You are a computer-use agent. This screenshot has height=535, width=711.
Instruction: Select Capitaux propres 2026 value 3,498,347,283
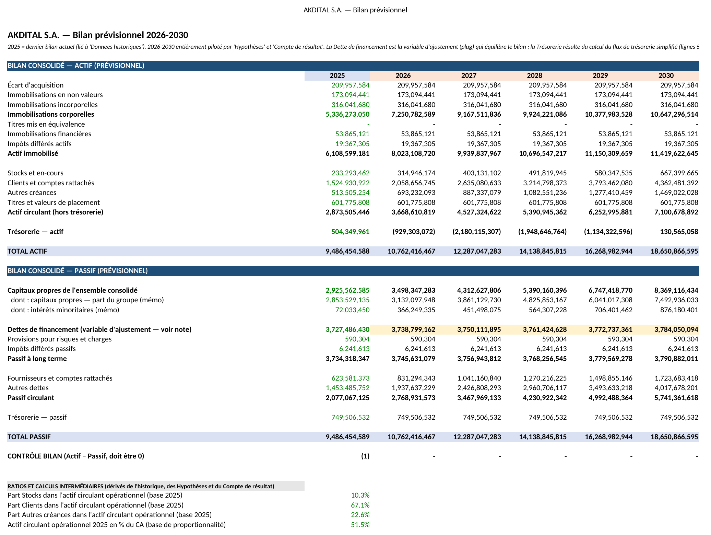[x=413, y=290]
